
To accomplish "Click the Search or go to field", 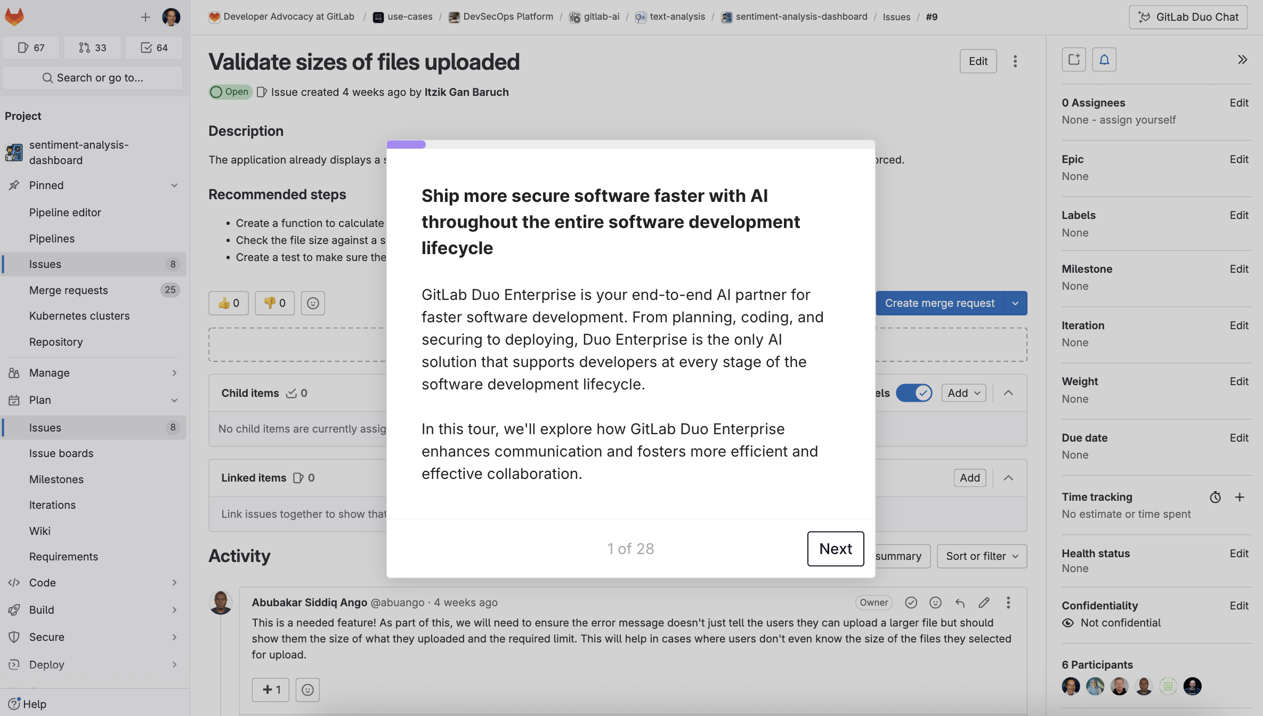I will [x=93, y=78].
